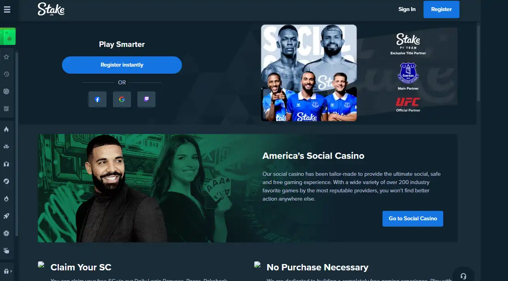Select the green casino spade icon

pos(8,36)
